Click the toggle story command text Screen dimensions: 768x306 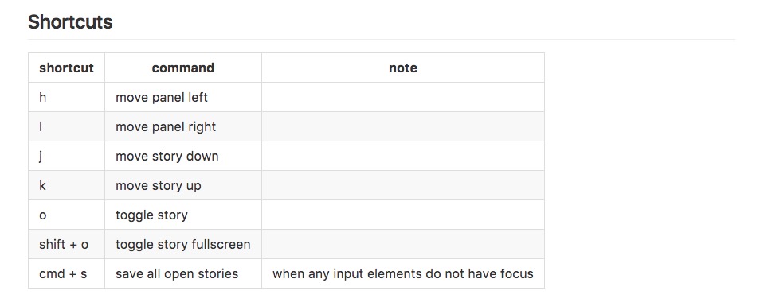pyautogui.click(x=151, y=215)
